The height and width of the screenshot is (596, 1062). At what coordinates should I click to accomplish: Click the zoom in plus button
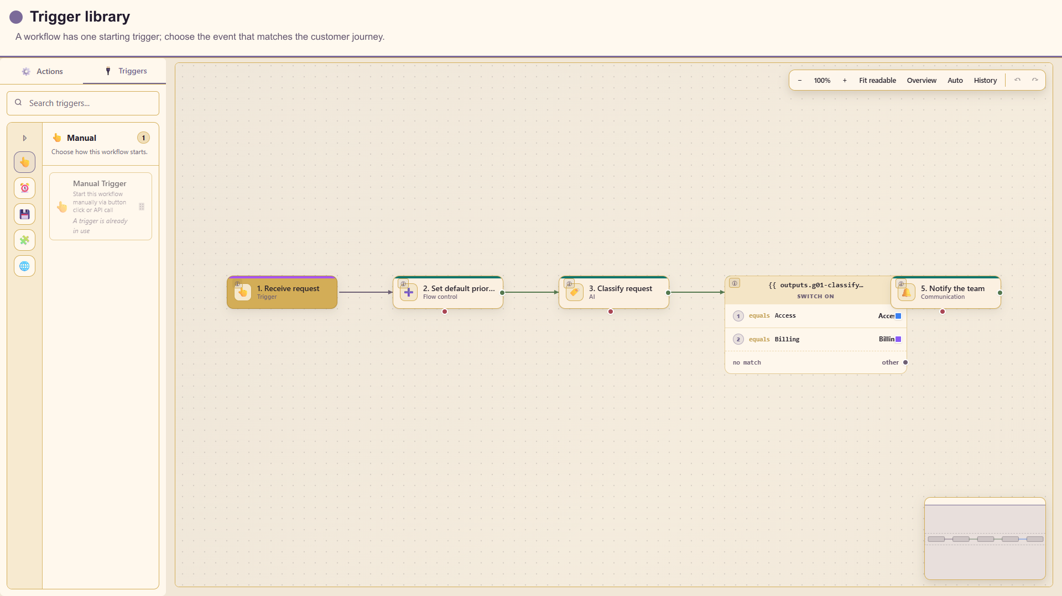(845, 81)
